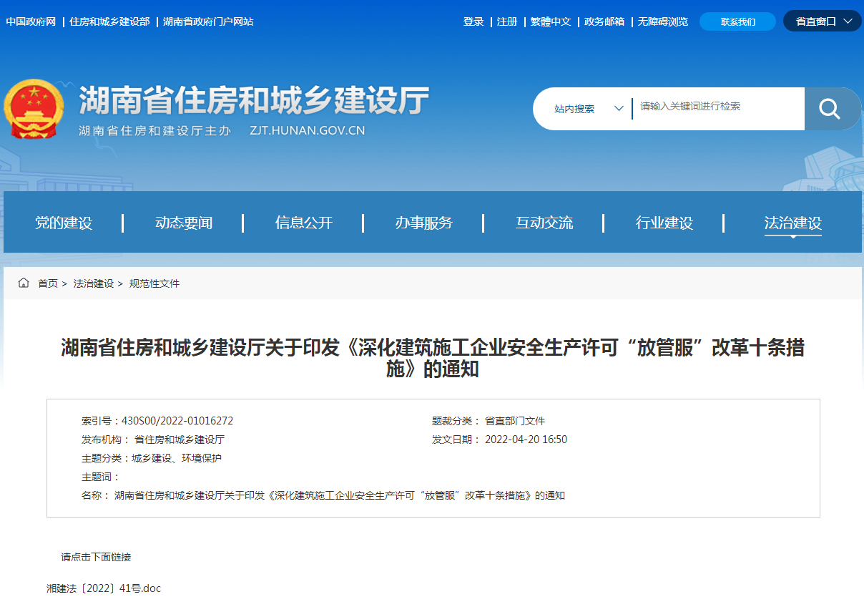Click the national emblem logo
Image resolution: width=864 pixels, height=602 pixels.
(34, 108)
